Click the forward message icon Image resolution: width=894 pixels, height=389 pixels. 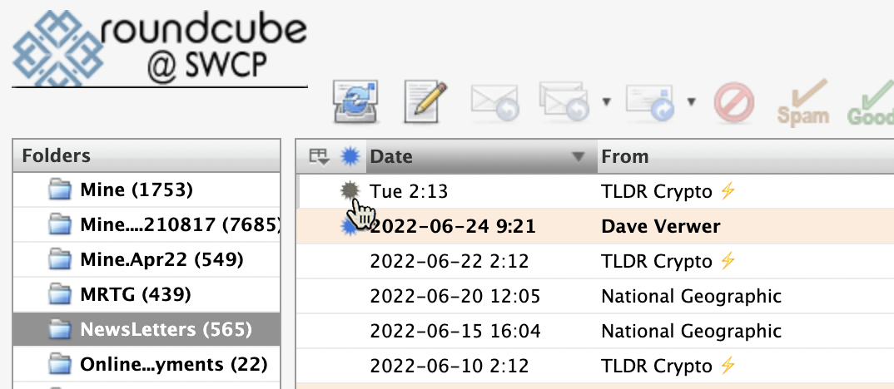[x=648, y=103]
